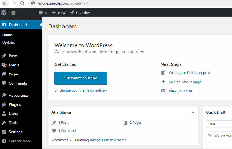Open the 1 Post link
This screenshot has height=149, width=232.
(x=63, y=123)
